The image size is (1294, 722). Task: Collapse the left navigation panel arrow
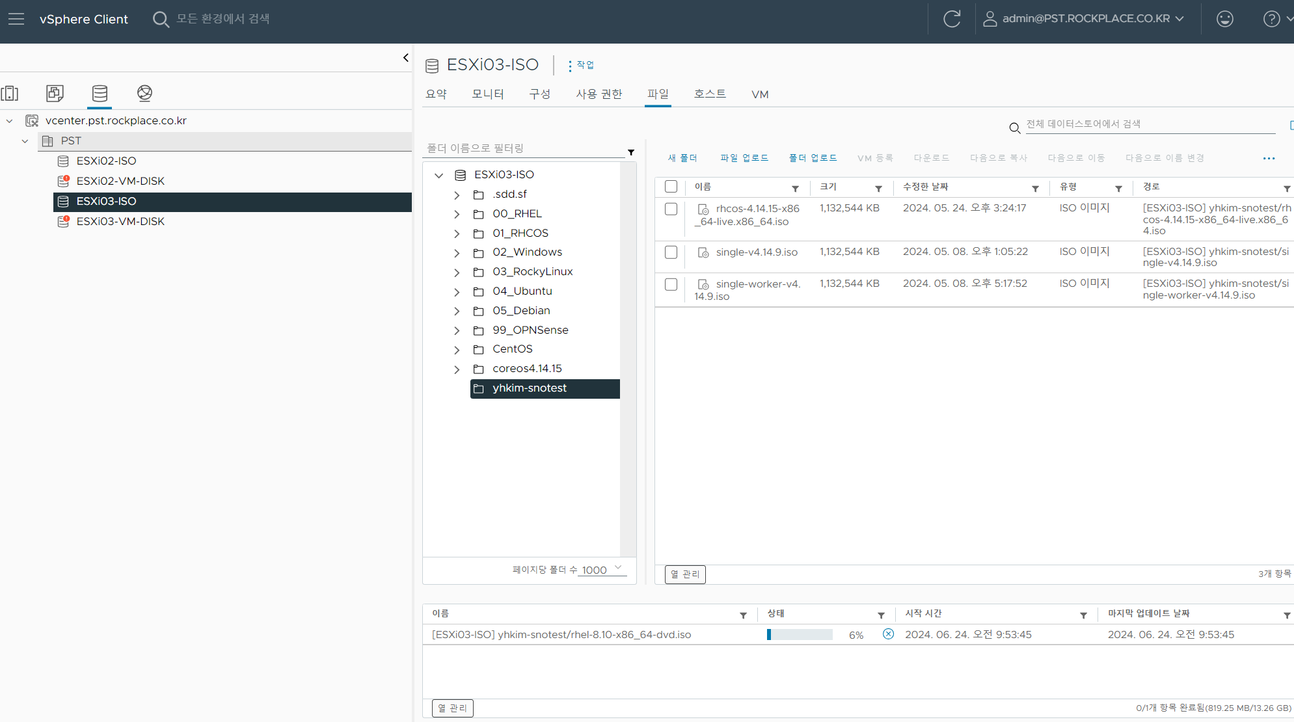point(406,58)
